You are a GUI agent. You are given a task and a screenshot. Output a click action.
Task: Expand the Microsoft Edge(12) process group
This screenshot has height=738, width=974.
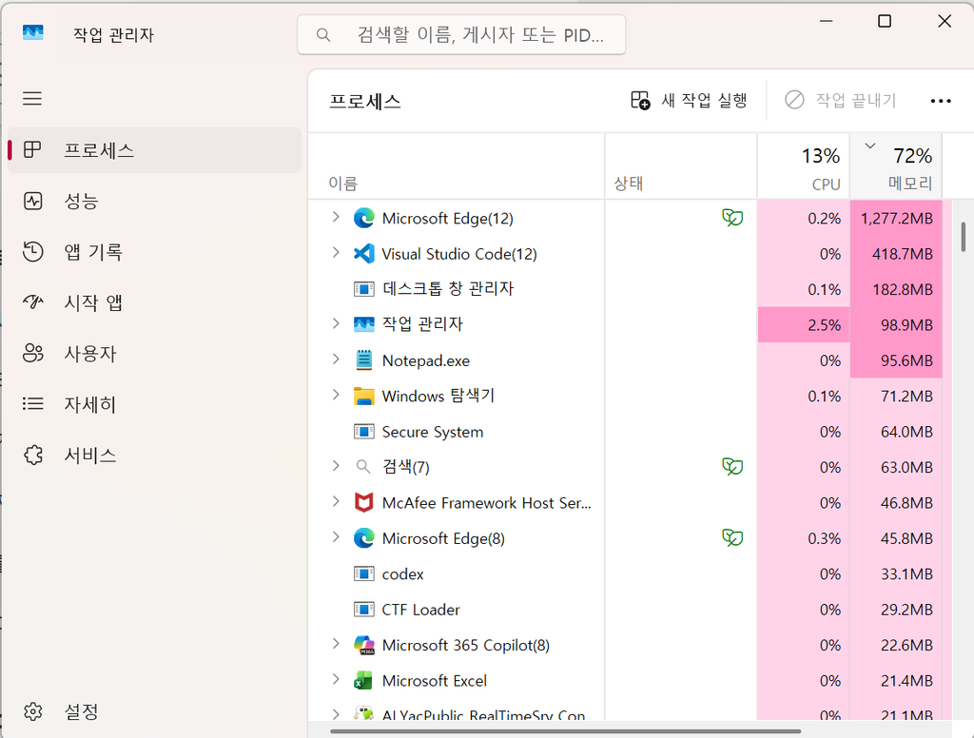(x=336, y=217)
